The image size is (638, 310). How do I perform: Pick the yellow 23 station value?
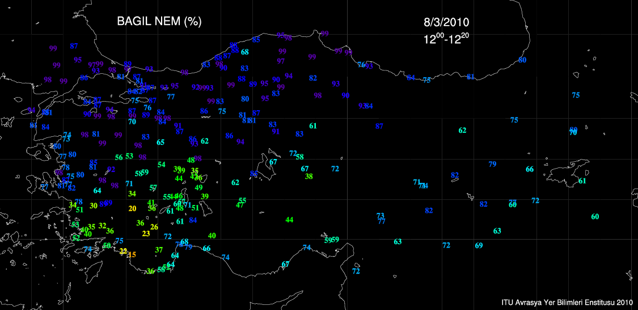[x=146, y=233]
